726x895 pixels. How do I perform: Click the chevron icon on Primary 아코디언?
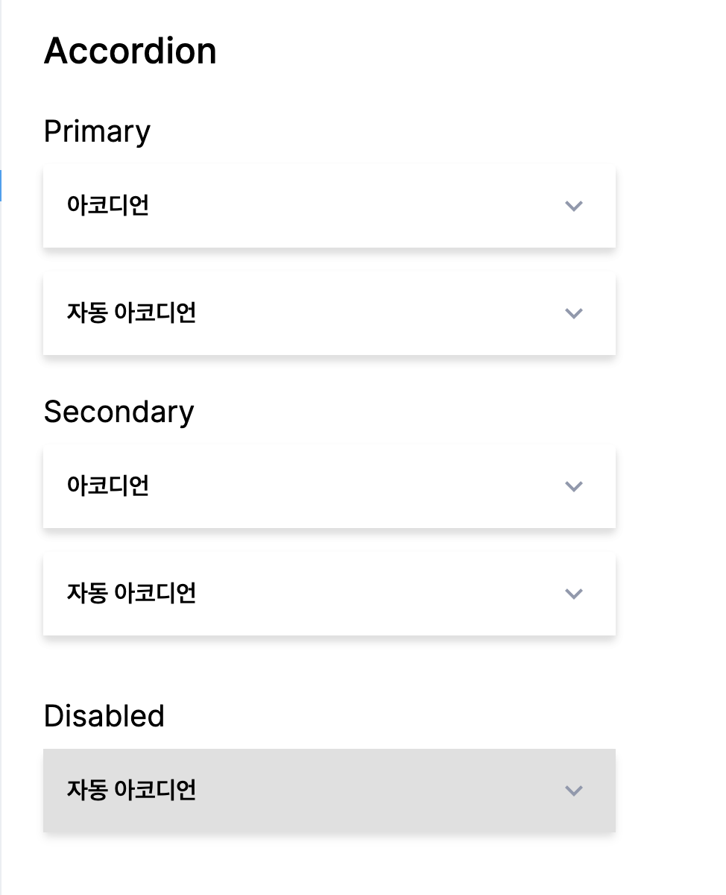573,206
